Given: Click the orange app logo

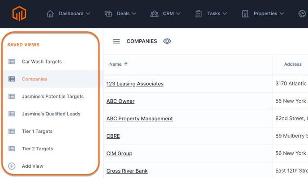Looking at the screenshot, I should click(x=19, y=13).
